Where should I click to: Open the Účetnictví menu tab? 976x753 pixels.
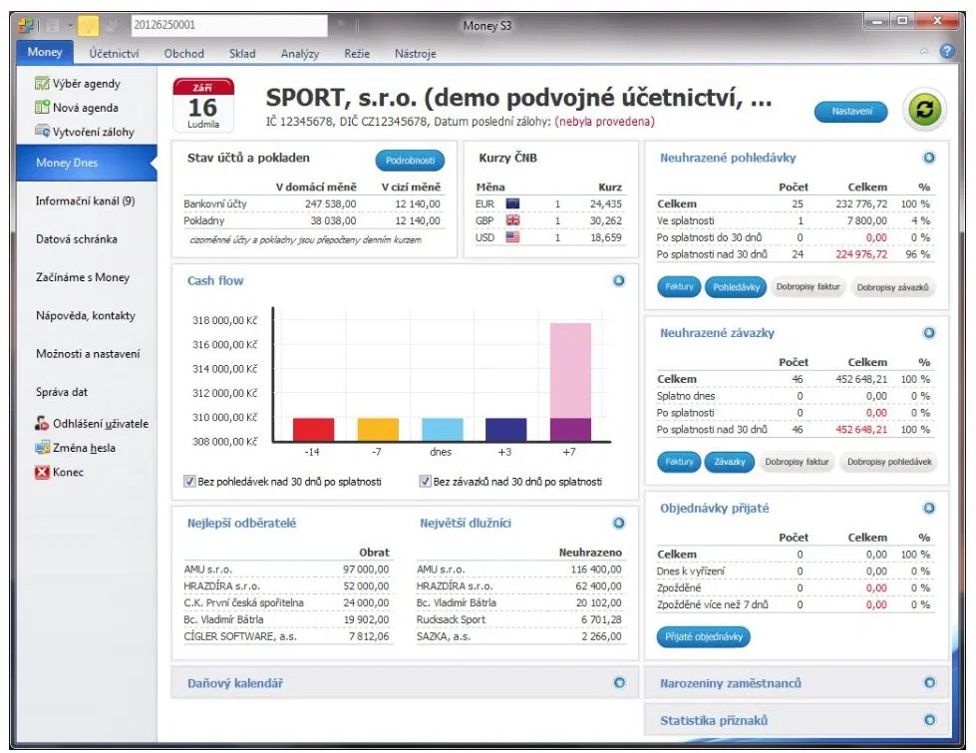click(114, 54)
